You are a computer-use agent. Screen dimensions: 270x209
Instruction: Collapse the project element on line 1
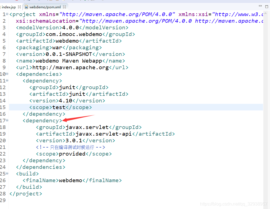tap(7, 14)
